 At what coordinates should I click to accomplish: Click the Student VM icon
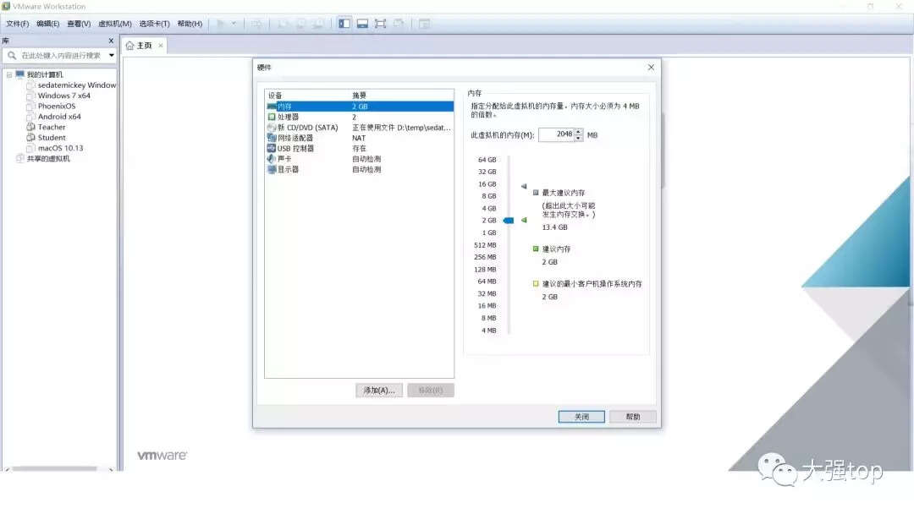point(31,138)
